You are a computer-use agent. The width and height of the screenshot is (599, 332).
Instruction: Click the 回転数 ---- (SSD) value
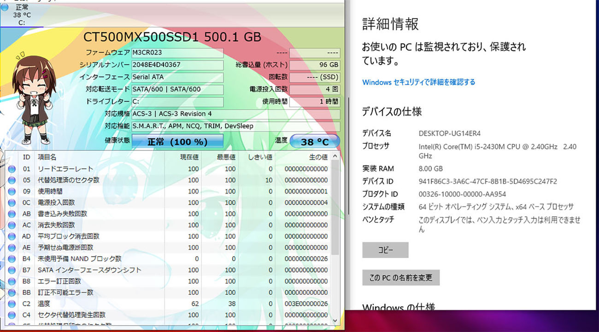tap(315, 77)
